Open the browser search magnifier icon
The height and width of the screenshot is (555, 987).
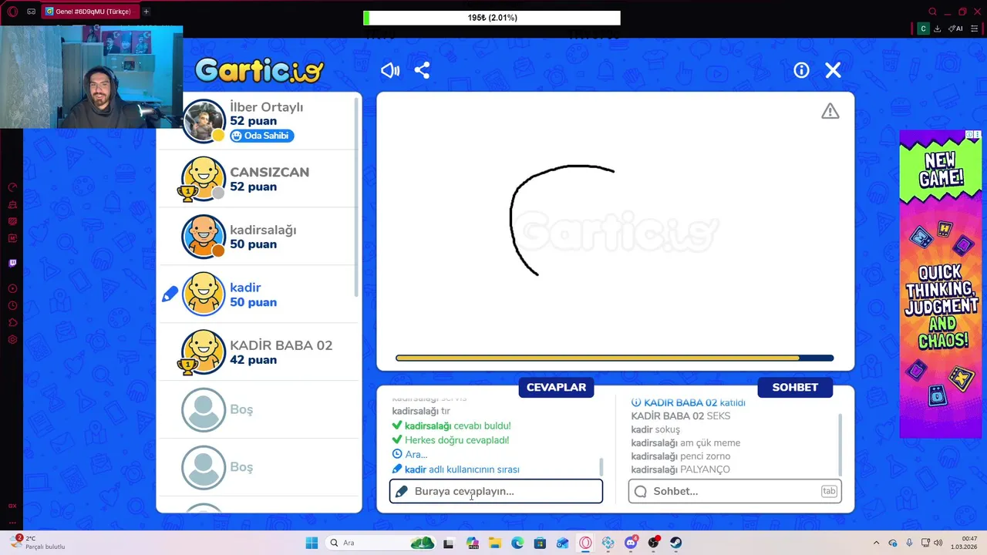932,12
